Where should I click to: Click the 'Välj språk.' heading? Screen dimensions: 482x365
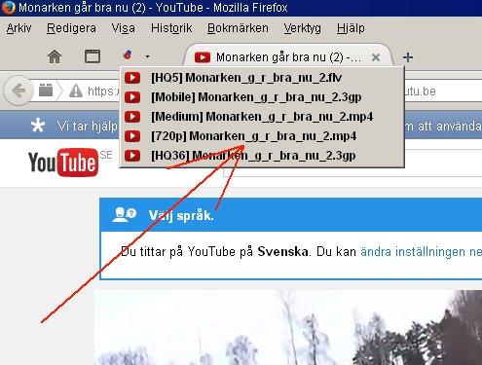[181, 215]
